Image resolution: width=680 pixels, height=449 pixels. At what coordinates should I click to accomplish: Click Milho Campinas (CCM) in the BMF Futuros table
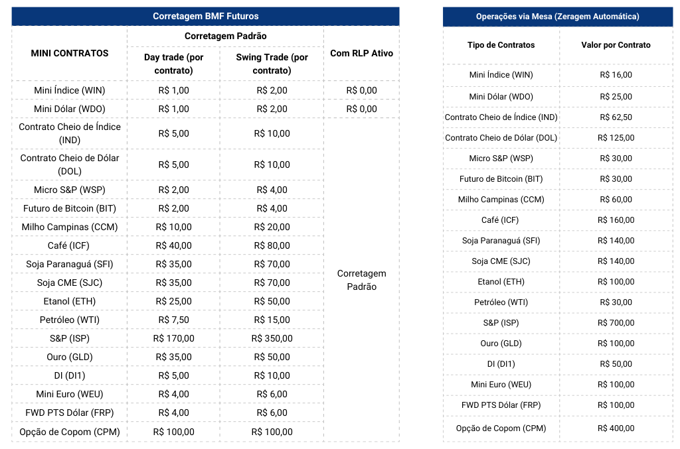(x=70, y=227)
